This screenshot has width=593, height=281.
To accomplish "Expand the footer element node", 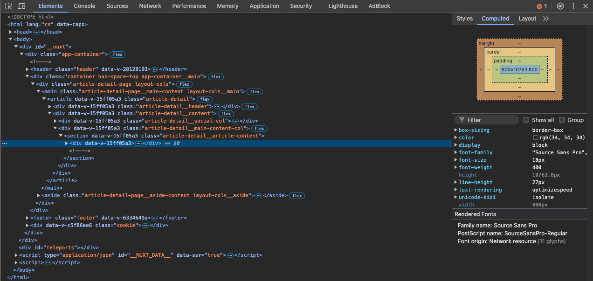I will click(x=27, y=218).
